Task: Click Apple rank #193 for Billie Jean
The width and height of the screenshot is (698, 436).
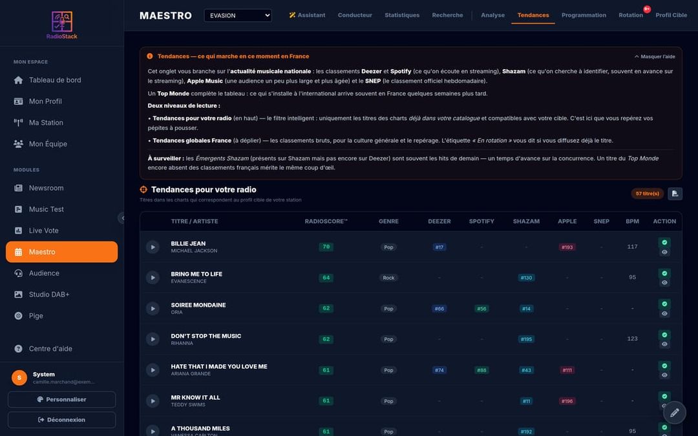Action: pyautogui.click(x=567, y=247)
